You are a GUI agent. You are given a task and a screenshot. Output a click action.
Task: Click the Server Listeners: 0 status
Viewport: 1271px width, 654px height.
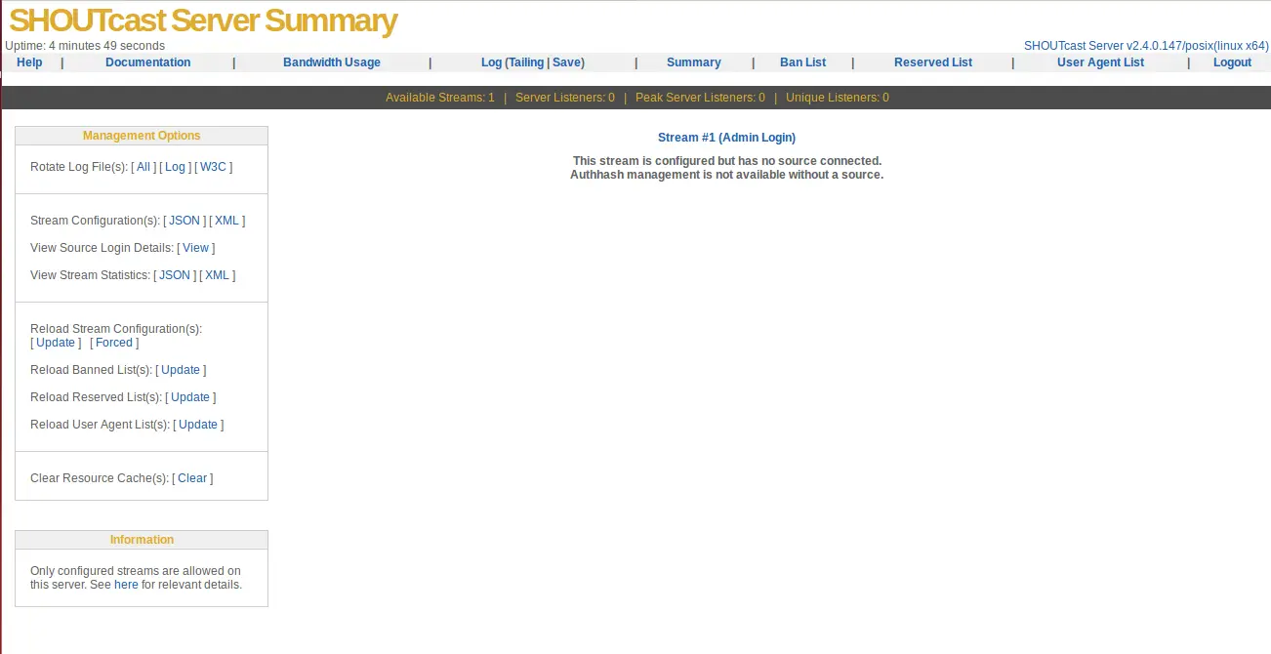pos(565,98)
